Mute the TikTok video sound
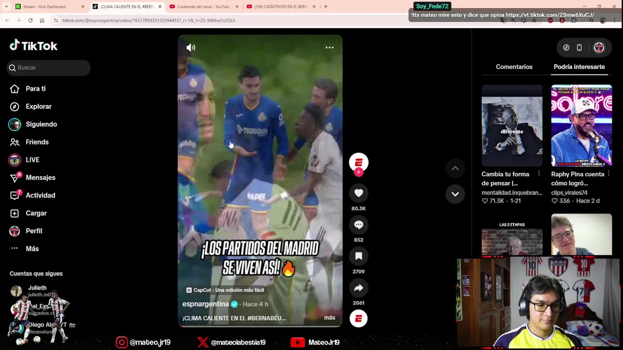The width and height of the screenshot is (623, 350). (x=191, y=48)
